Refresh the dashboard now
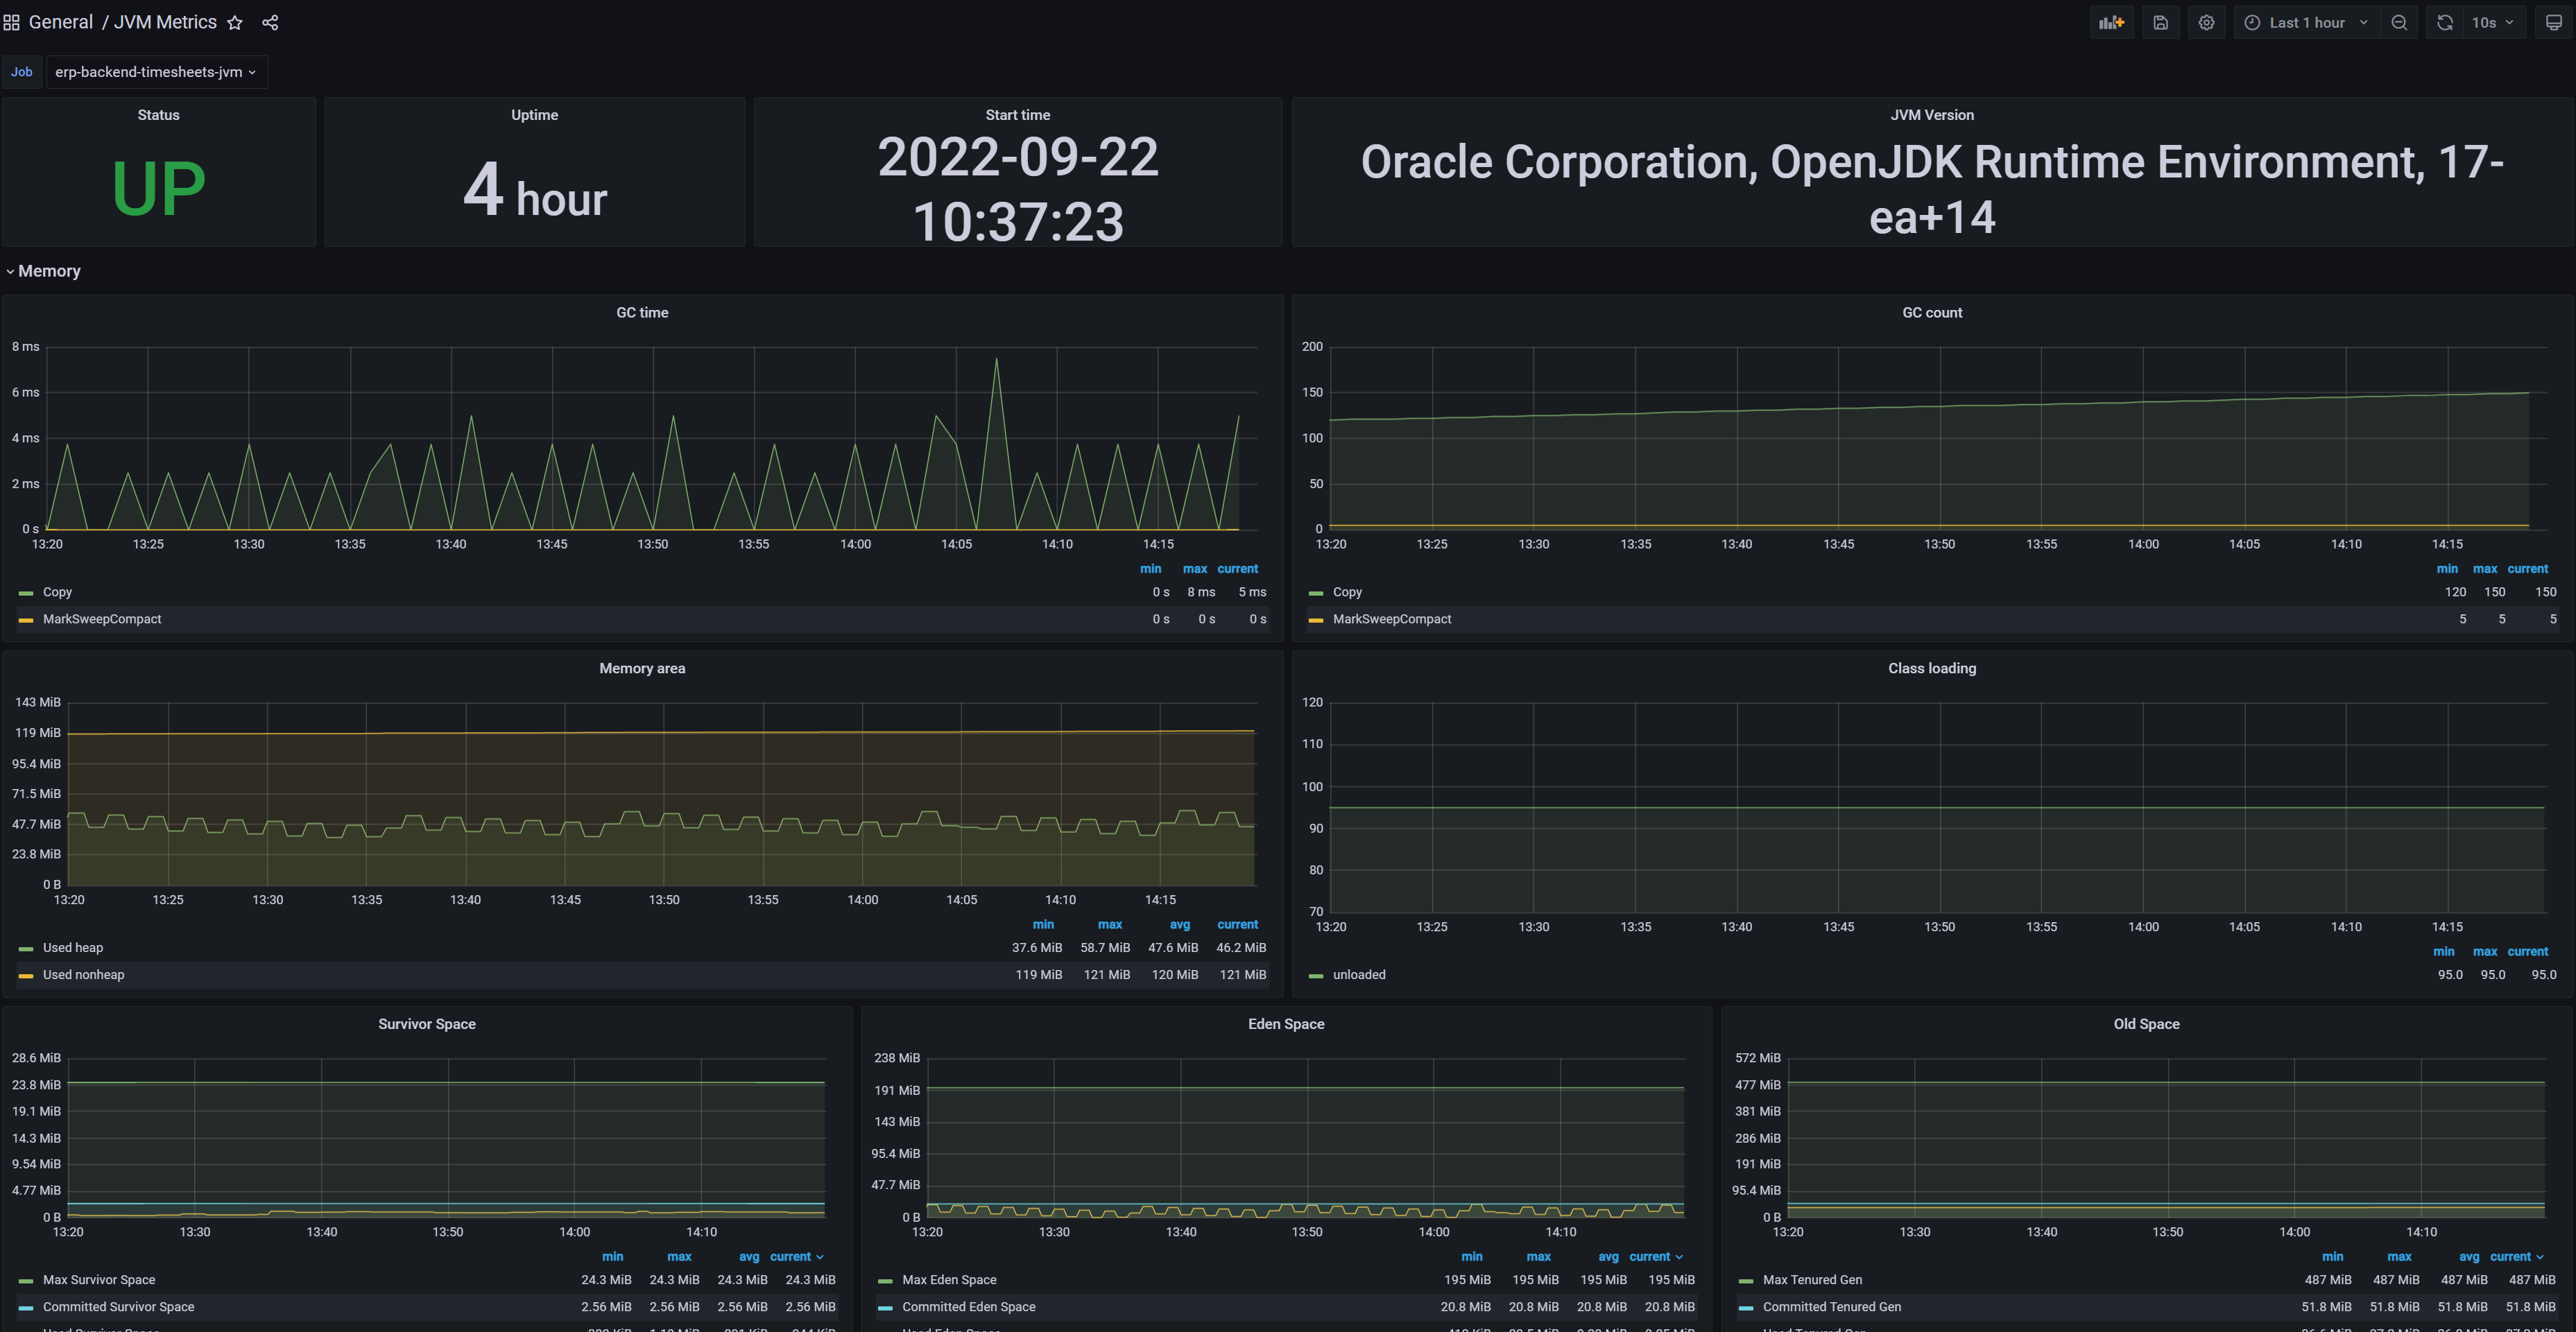This screenshot has width=2576, height=1332. click(2445, 23)
